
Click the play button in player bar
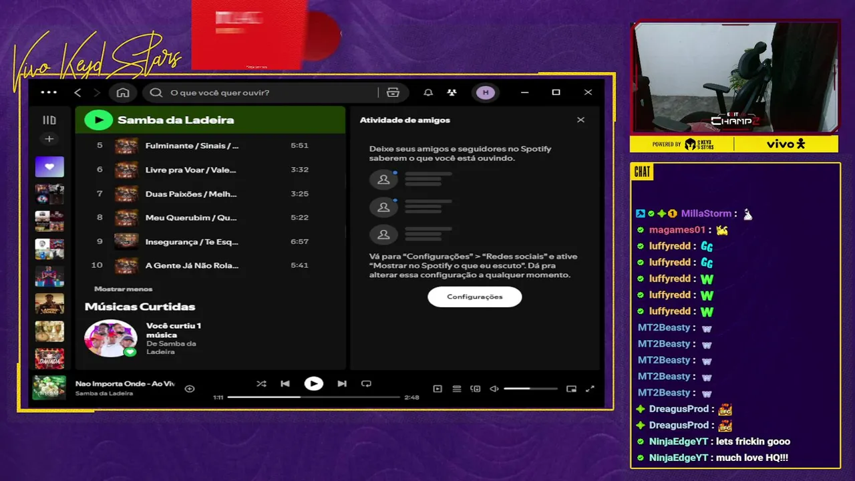pos(313,383)
